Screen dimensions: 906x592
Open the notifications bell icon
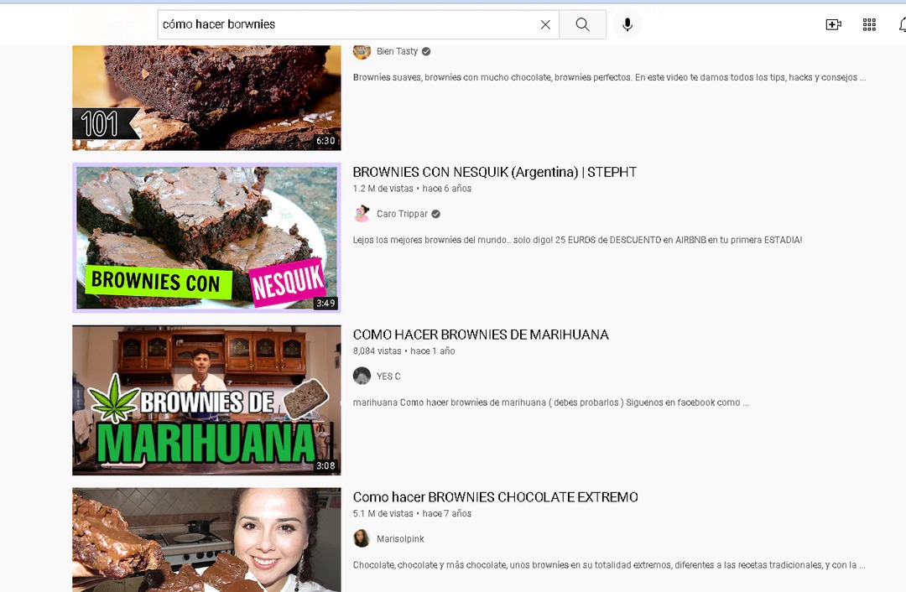coord(901,24)
